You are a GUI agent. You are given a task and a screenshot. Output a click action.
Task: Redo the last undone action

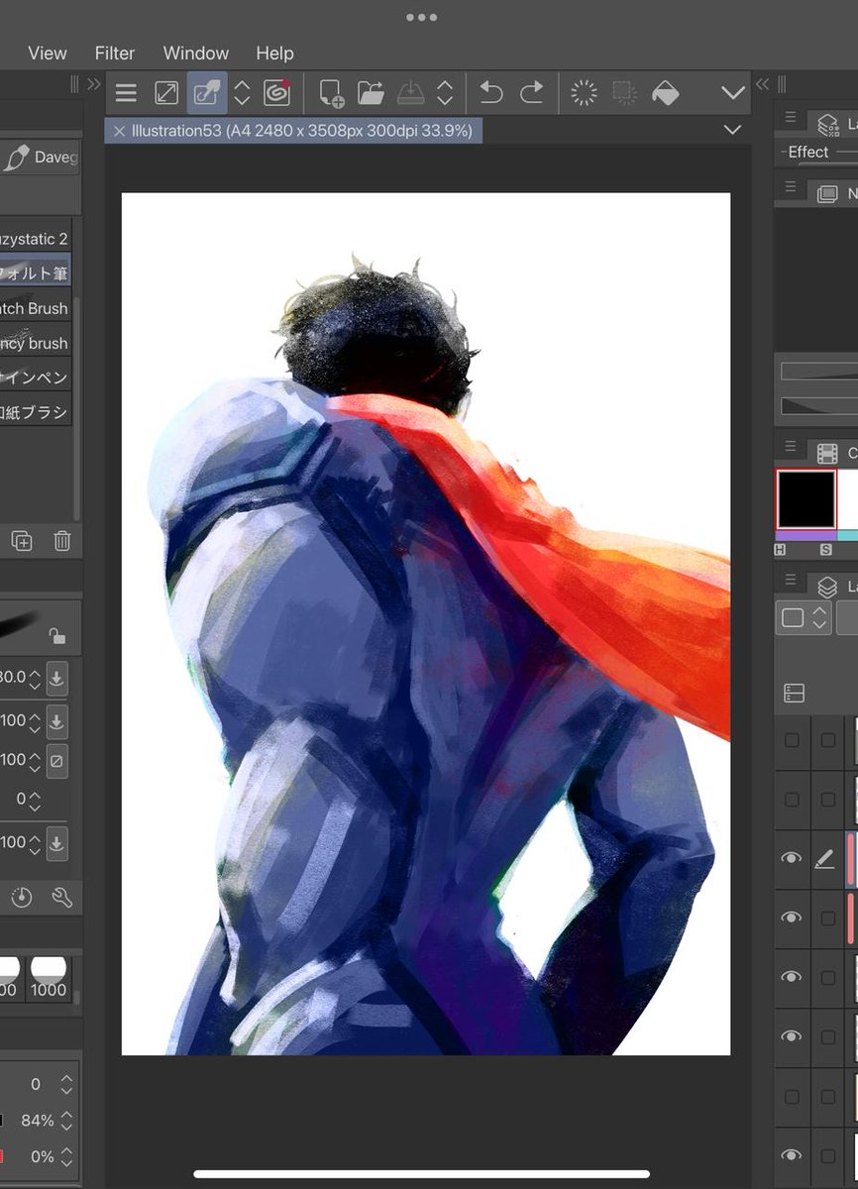pyautogui.click(x=532, y=93)
